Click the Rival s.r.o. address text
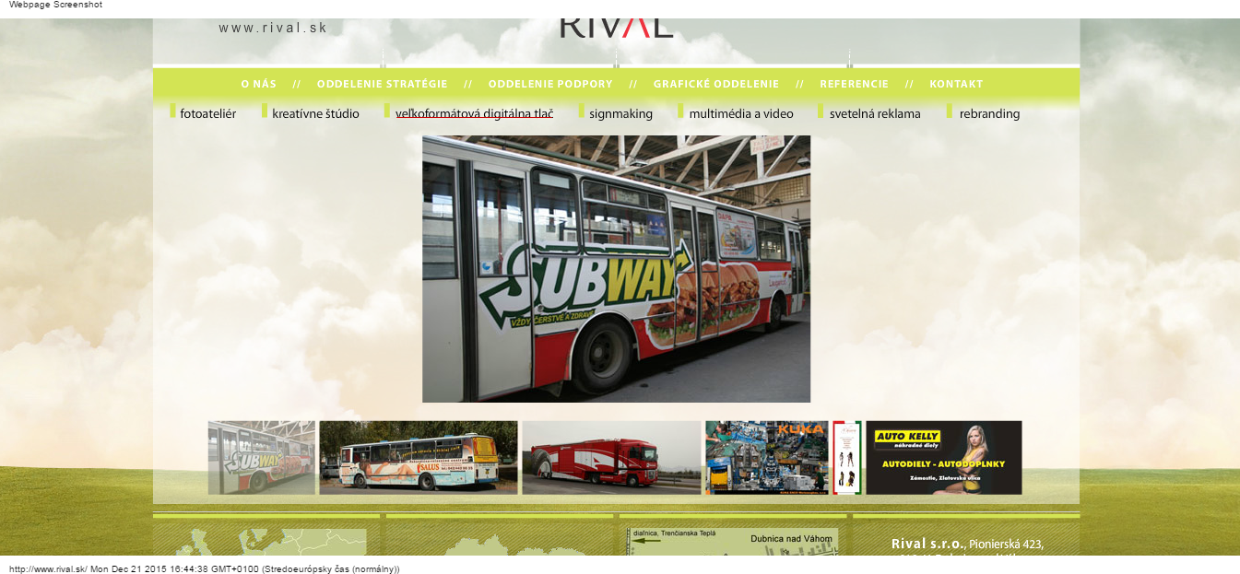1240x574 pixels. coord(967,545)
